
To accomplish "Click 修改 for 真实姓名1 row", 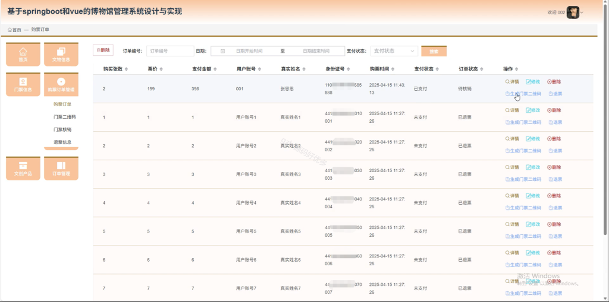I will click(x=533, y=110).
